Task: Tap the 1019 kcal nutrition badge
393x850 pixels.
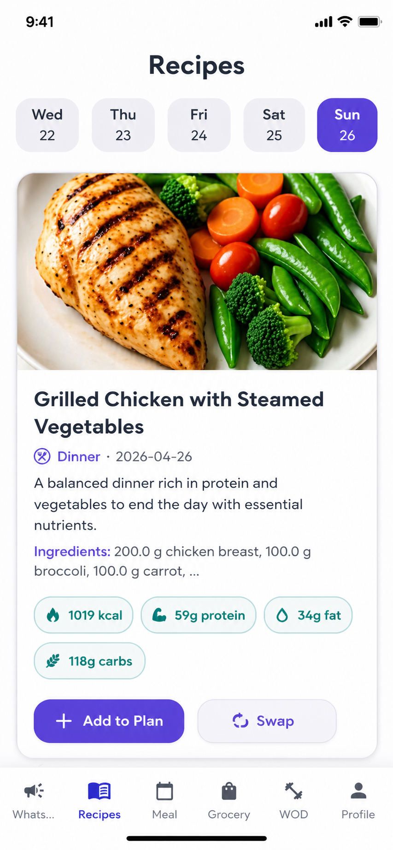Action: click(x=83, y=615)
